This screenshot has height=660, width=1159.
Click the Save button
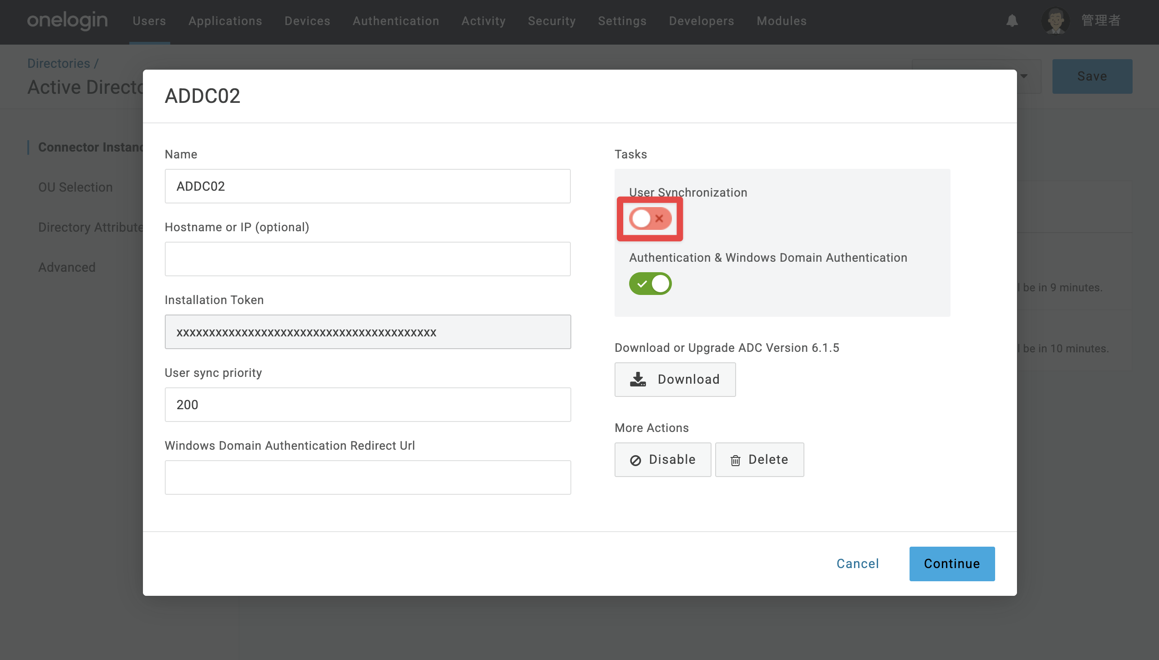[1092, 76]
